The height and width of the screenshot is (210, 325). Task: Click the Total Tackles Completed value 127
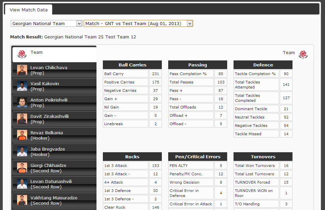click(x=286, y=98)
